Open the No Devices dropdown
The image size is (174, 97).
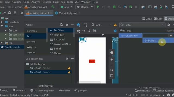[x=85, y=7]
